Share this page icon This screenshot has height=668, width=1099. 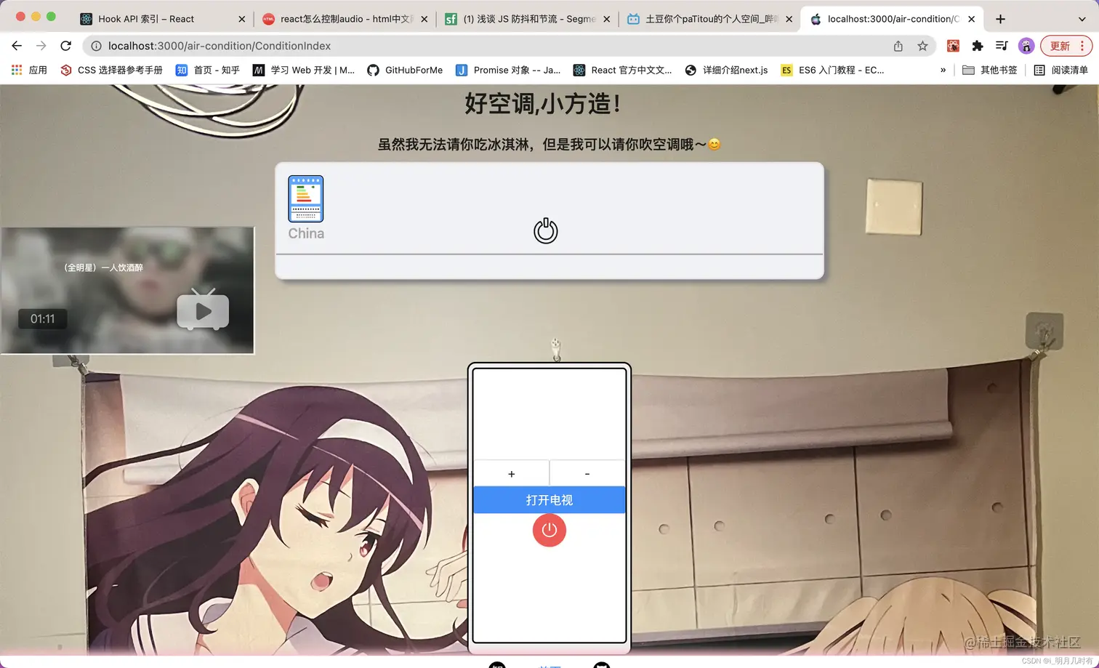898,46
